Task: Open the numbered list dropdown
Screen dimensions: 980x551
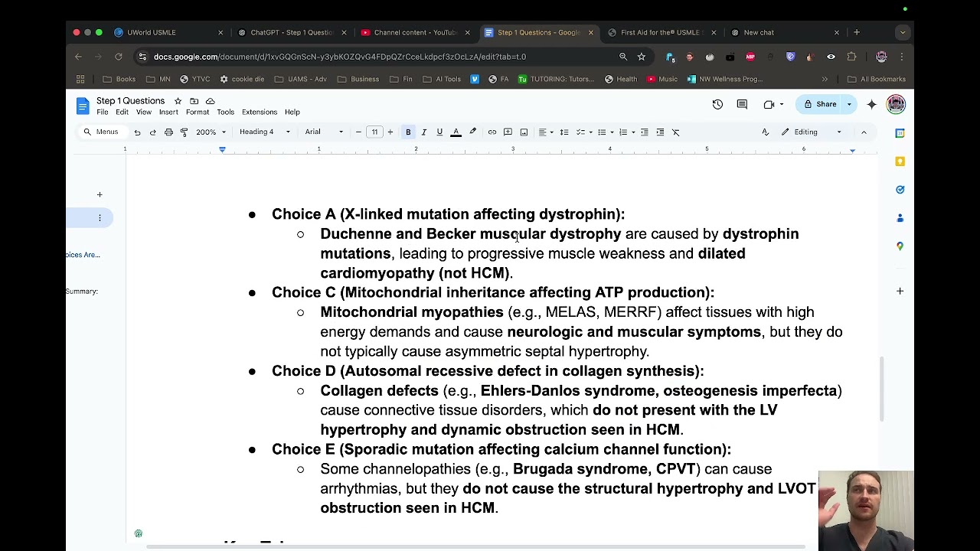Action: 626,132
